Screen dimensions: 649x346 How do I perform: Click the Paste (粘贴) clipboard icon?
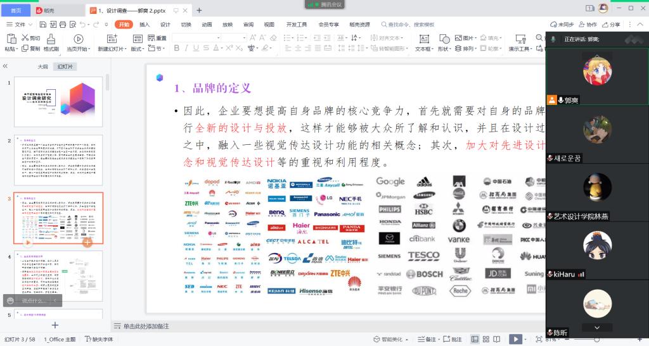tap(11, 39)
